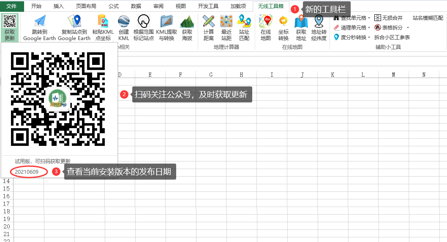This screenshot has width=447, height=242.
Task: Switch to the 页面布局 tab
Action: tap(86, 6)
